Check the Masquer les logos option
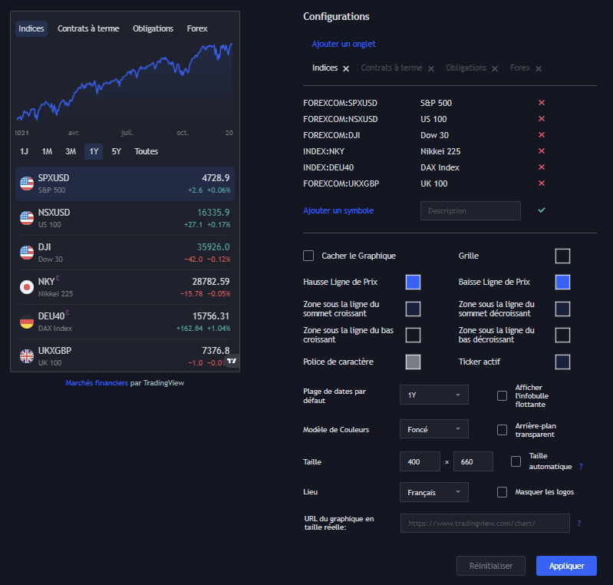613x585 pixels. pyautogui.click(x=502, y=491)
